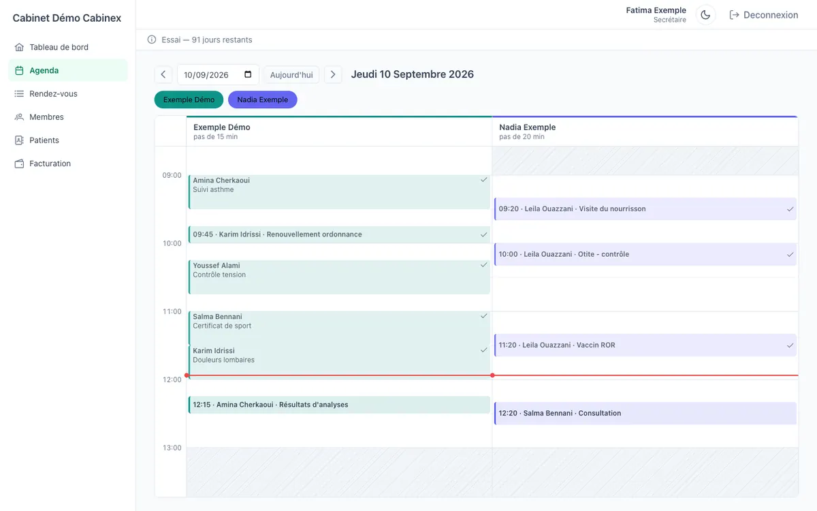Click the info icon next to Essai

pos(152,40)
